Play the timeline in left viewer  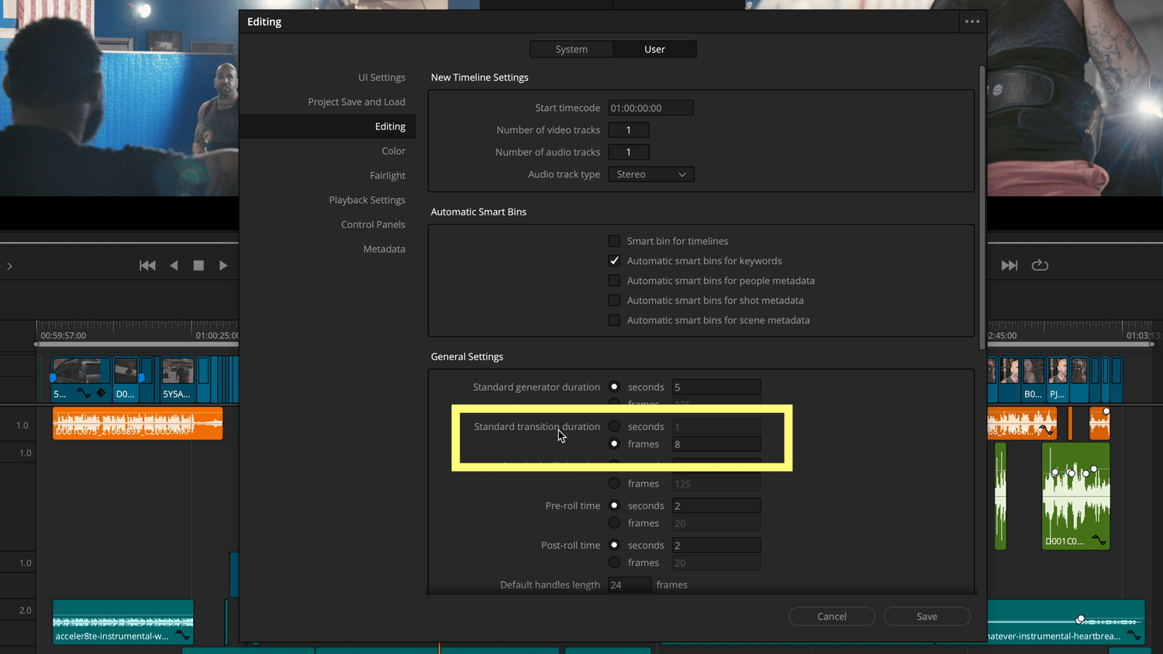(x=223, y=265)
